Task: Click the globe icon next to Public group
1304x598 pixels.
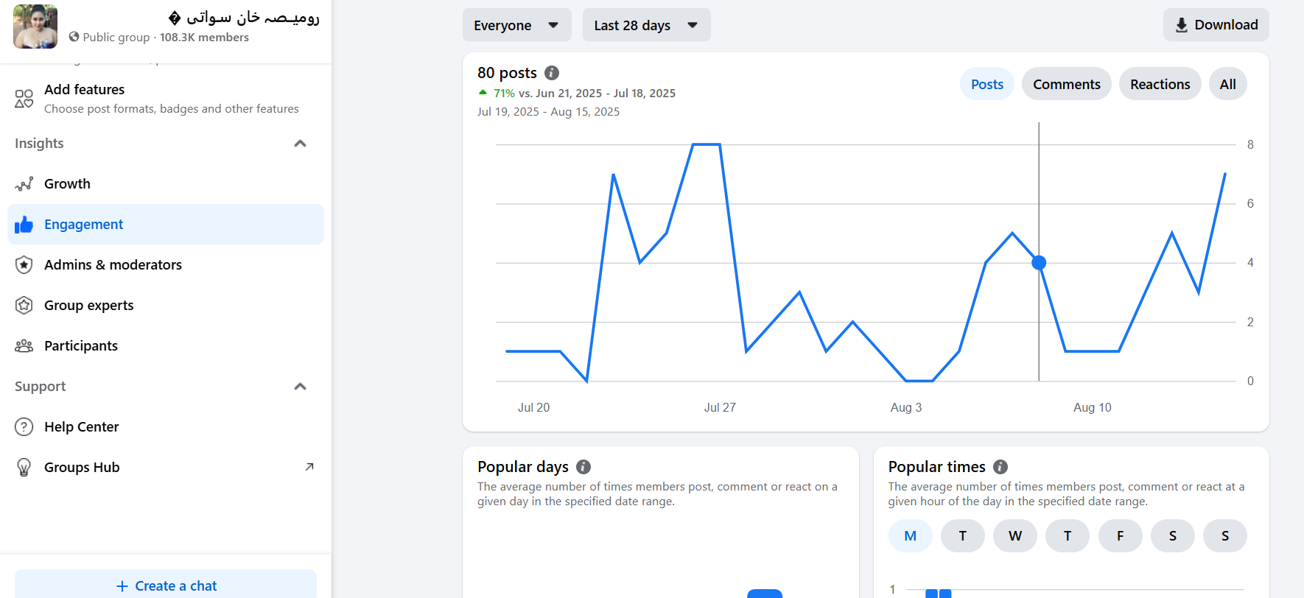Action: point(74,37)
